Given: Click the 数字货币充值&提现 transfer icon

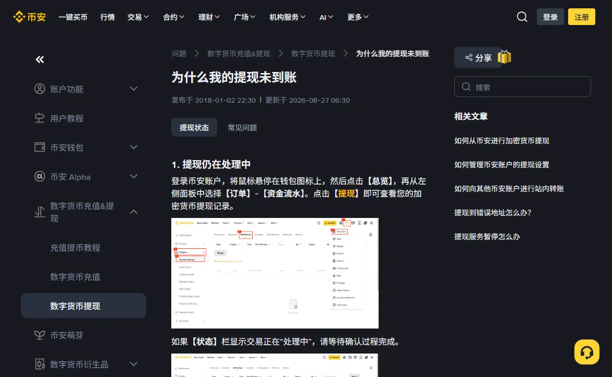Looking at the screenshot, I should (x=39, y=212).
